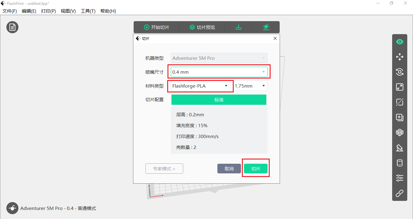Click the cylinder shape icon in sidebar

point(400,163)
